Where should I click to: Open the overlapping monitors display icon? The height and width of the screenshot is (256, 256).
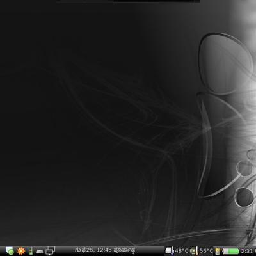coord(51,250)
